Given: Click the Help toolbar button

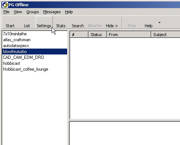Looking at the screenshot, I should pyautogui.click(x=149, y=22).
